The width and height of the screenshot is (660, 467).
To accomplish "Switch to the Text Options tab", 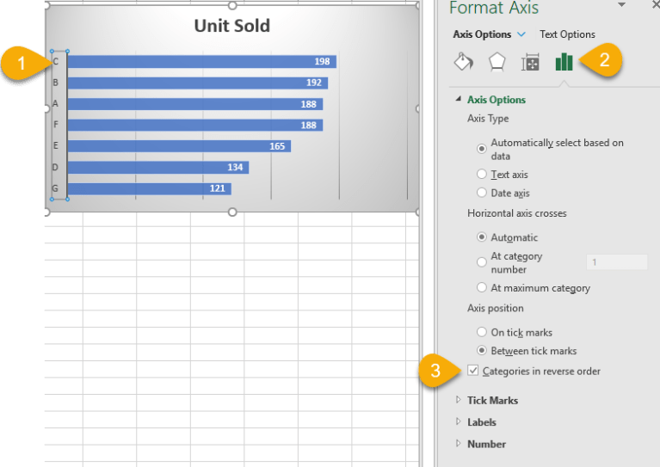I will [567, 34].
